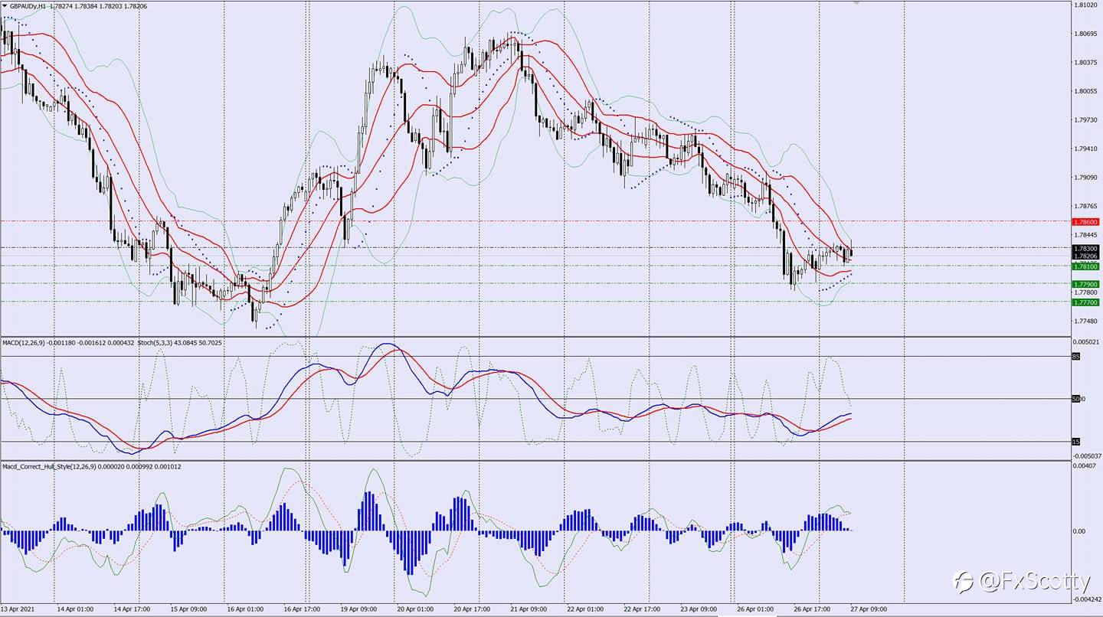This screenshot has height=617, width=1103.
Task: Click the 26 Apr 17:00 time label
Action: click(812, 610)
